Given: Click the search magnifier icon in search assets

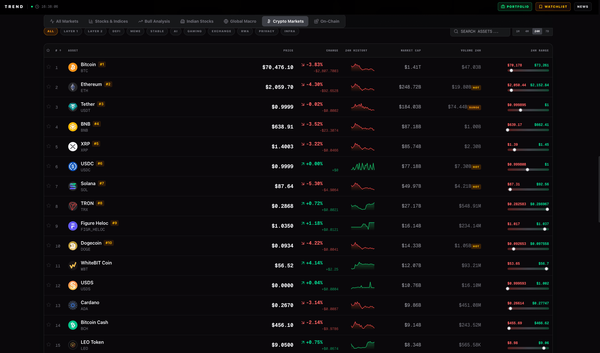Looking at the screenshot, I should pos(456,31).
